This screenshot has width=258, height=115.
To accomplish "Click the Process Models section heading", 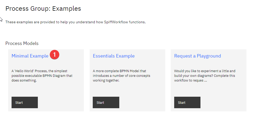I will point(22,43).
